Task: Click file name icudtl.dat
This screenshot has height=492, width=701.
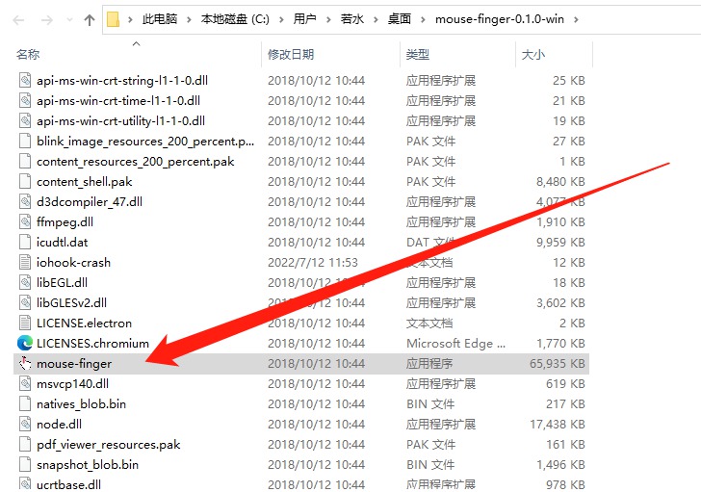Action: pos(63,243)
